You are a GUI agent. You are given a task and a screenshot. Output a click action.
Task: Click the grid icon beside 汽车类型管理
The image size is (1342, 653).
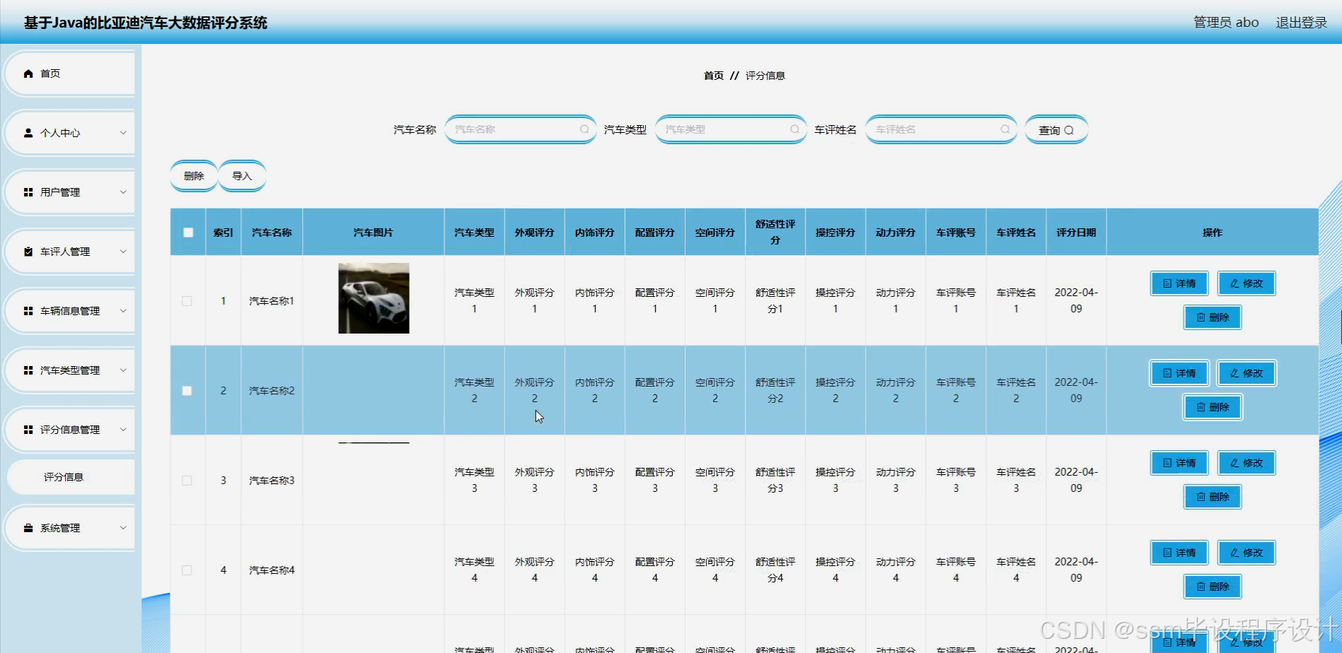(x=28, y=370)
